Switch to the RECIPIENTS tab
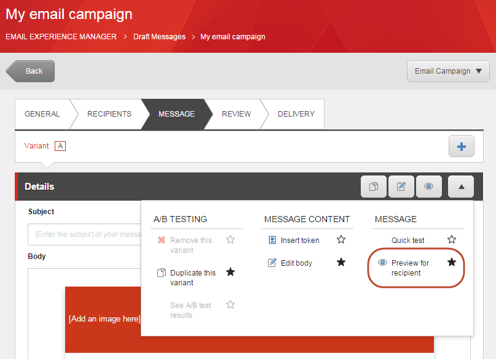This screenshot has height=359, width=496. pyautogui.click(x=109, y=114)
